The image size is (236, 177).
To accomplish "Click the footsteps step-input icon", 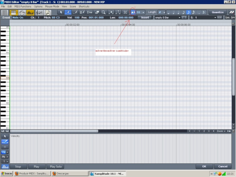I will coord(232,12).
